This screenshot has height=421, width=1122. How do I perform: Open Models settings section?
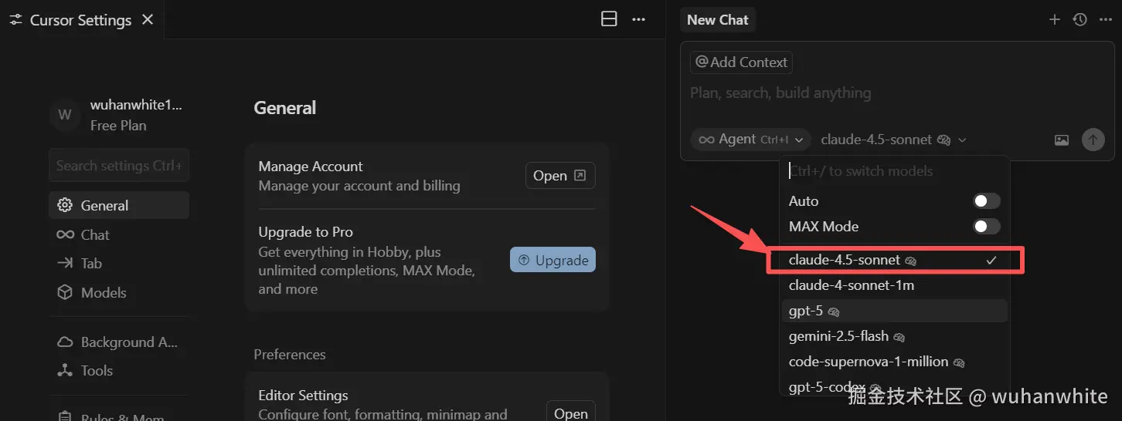[x=119, y=293]
